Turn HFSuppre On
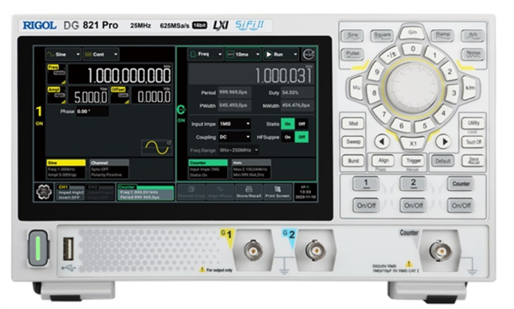514x309 pixels. click(x=288, y=137)
